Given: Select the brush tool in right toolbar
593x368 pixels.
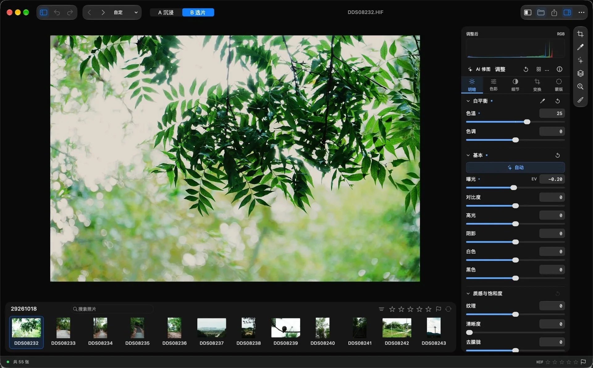Looking at the screenshot, I should point(580,100).
